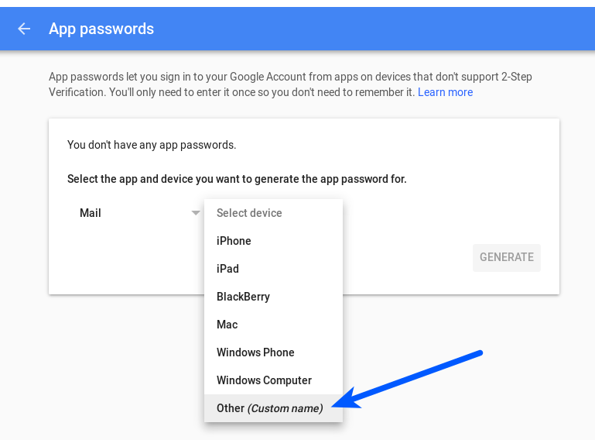595x440 pixels.
Task: Select Windows Phone from the list
Action: tap(255, 352)
